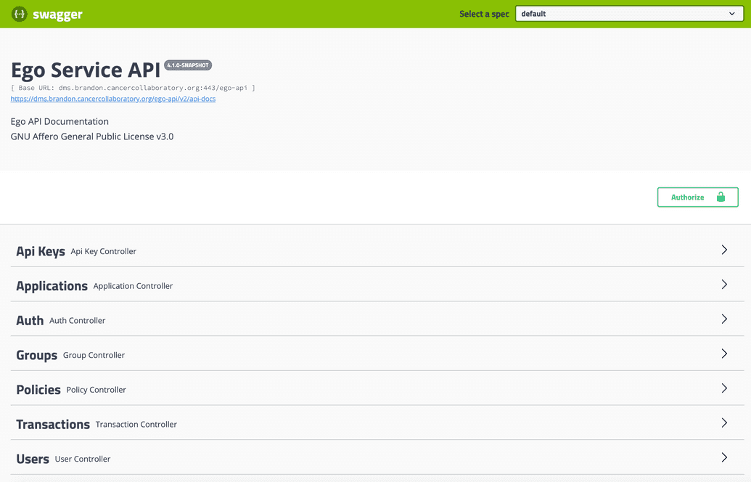The height and width of the screenshot is (482, 751).
Task: Click GNU Affero General Public License text
Action: 92,136
